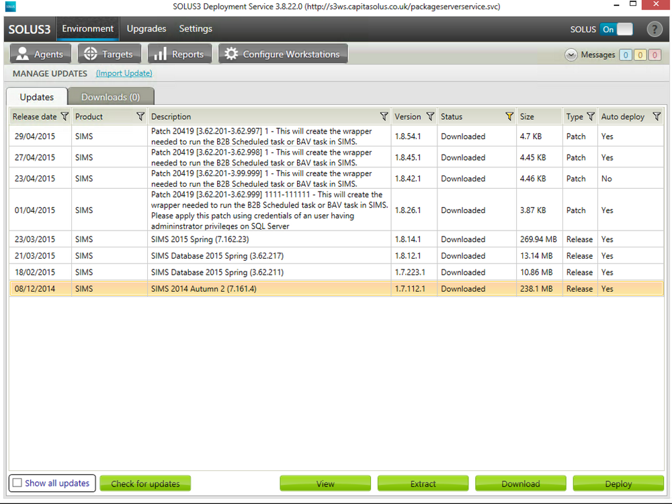Screen dimensions: 672x504
Task: Click the blue information messages counter
Action: click(x=625, y=55)
